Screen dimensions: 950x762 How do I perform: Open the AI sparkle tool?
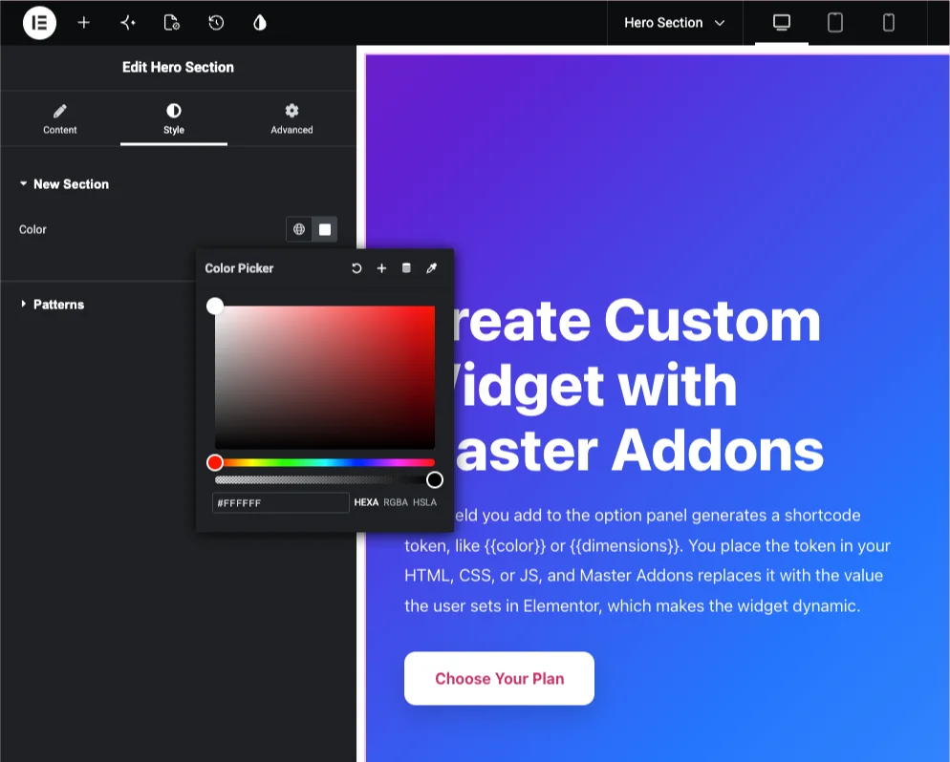tap(128, 23)
